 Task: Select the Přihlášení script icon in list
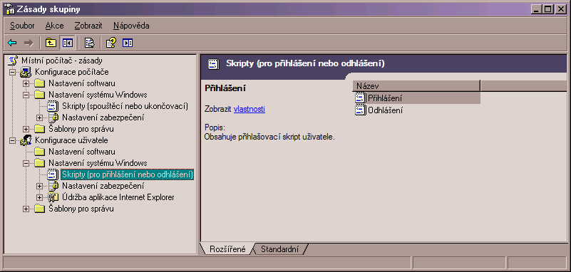(360, 98)
